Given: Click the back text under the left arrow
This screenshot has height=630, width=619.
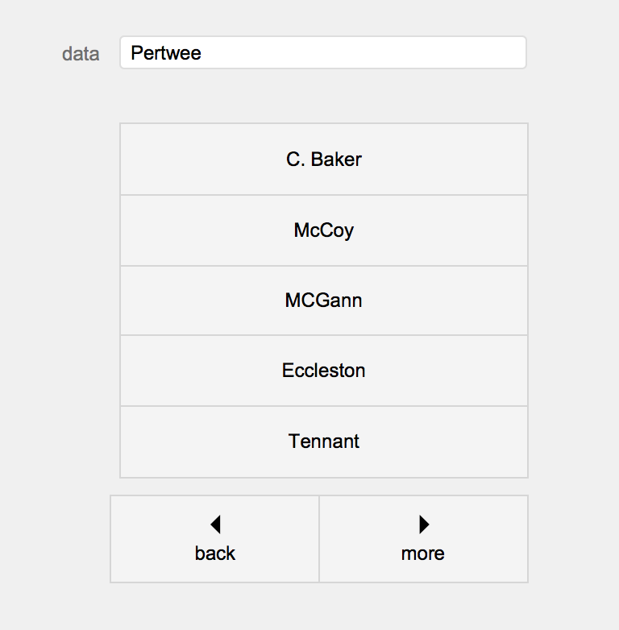Looking at the screenshot, I should (x=215, y=553).
